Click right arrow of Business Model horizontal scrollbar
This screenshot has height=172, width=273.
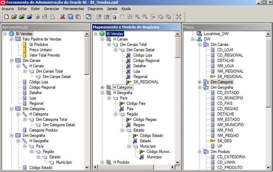click(x=172, y=167)
